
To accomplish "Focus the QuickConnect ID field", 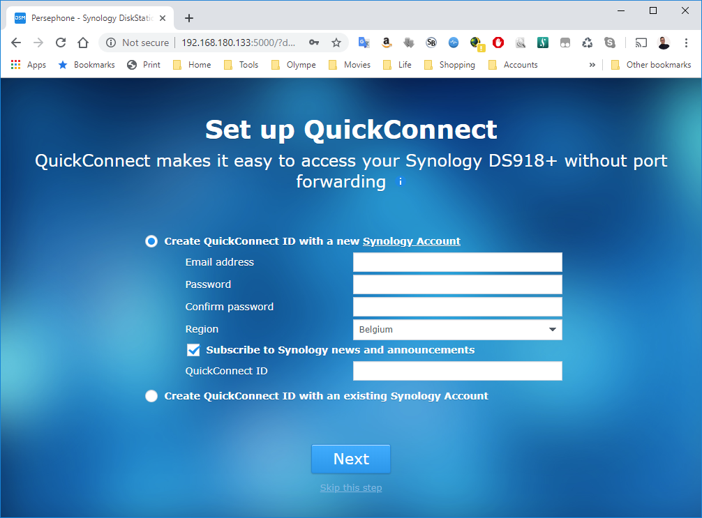I will [458, 371].
